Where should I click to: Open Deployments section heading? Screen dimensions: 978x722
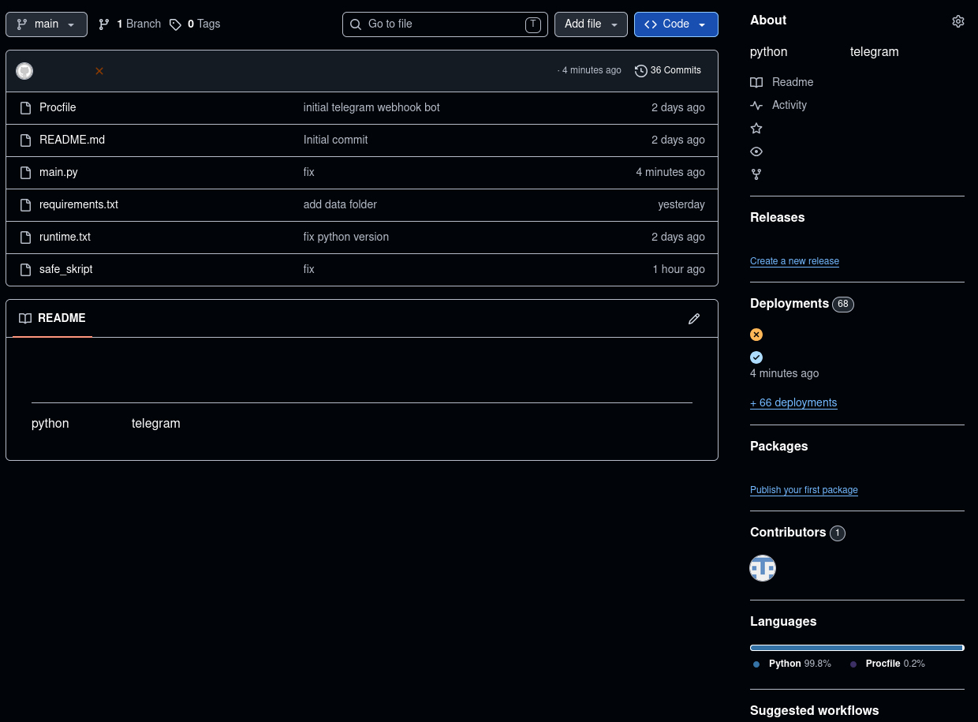pos(789,303)
